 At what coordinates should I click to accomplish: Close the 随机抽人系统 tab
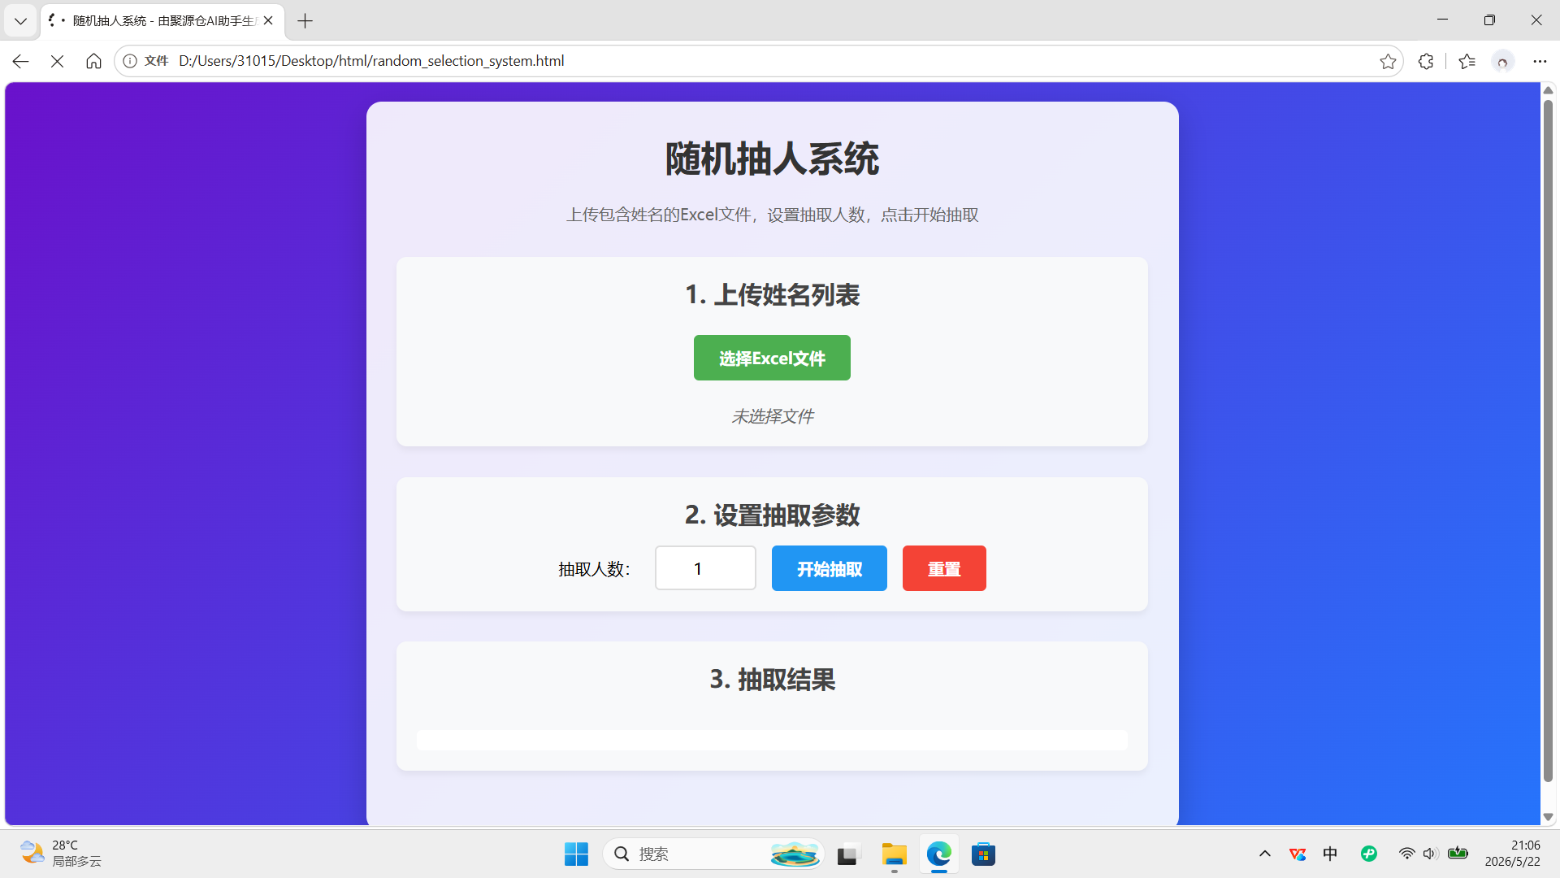click(268, 20)
